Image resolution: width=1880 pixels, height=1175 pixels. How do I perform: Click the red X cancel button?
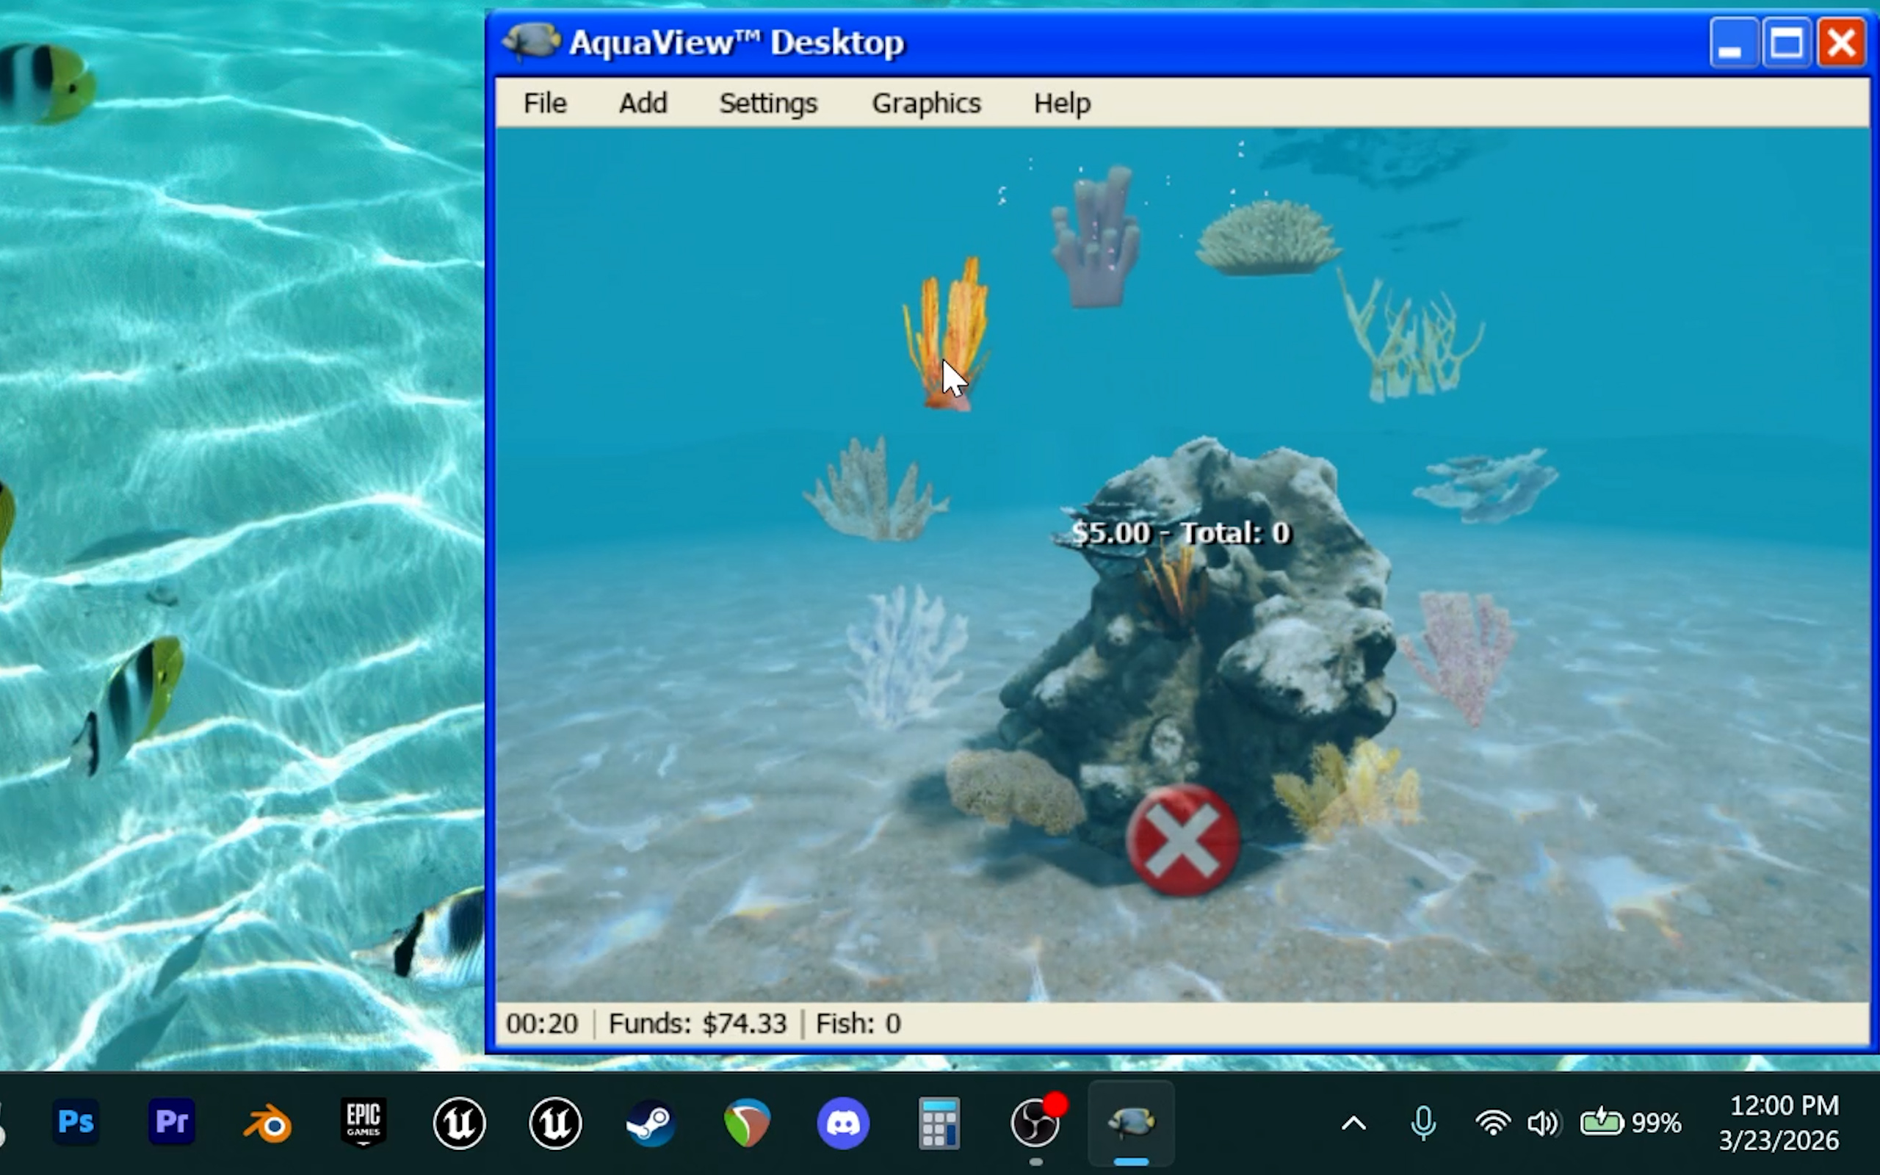pos(1182,840)
